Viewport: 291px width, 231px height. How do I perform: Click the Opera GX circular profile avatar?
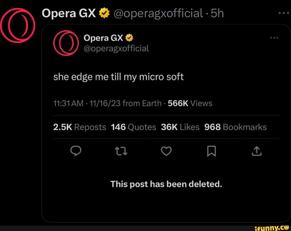(x=18, y=25)
